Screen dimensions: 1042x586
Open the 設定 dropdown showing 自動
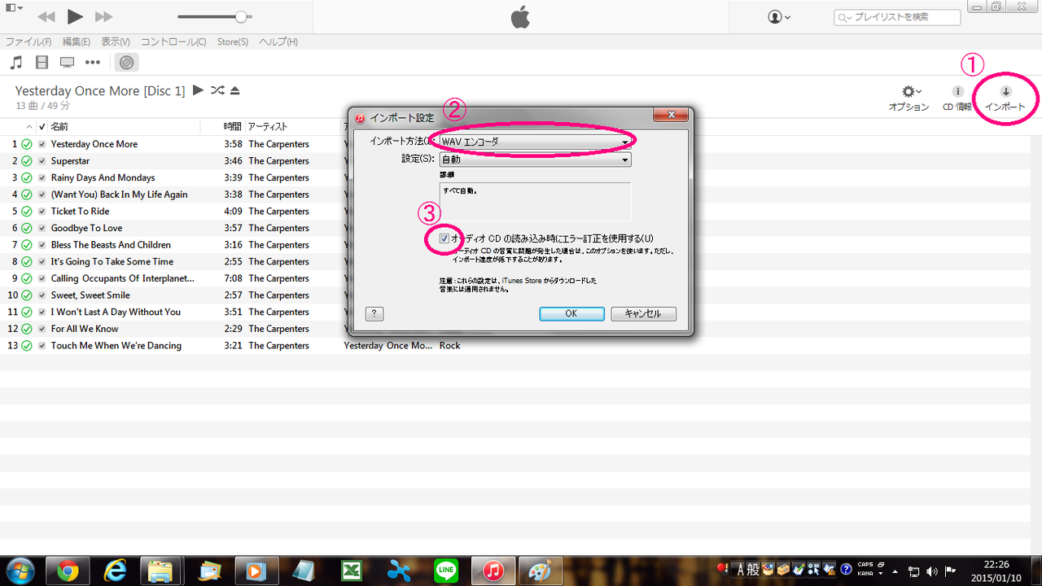click(x=535, y=160)
